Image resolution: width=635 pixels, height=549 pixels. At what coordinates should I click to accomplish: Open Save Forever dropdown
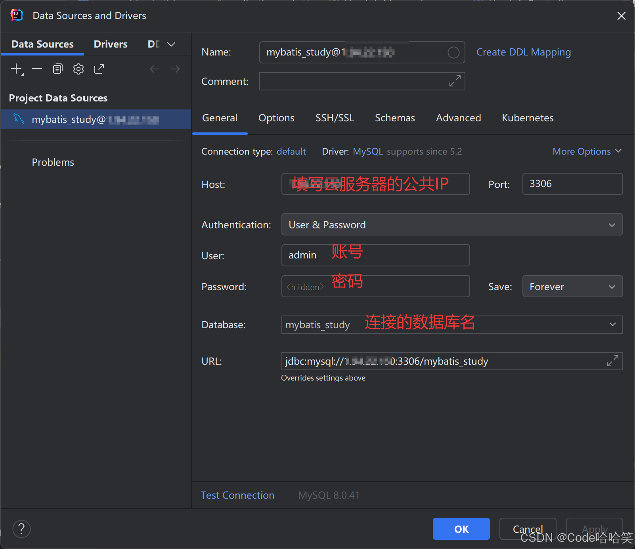tap(572, 286)
